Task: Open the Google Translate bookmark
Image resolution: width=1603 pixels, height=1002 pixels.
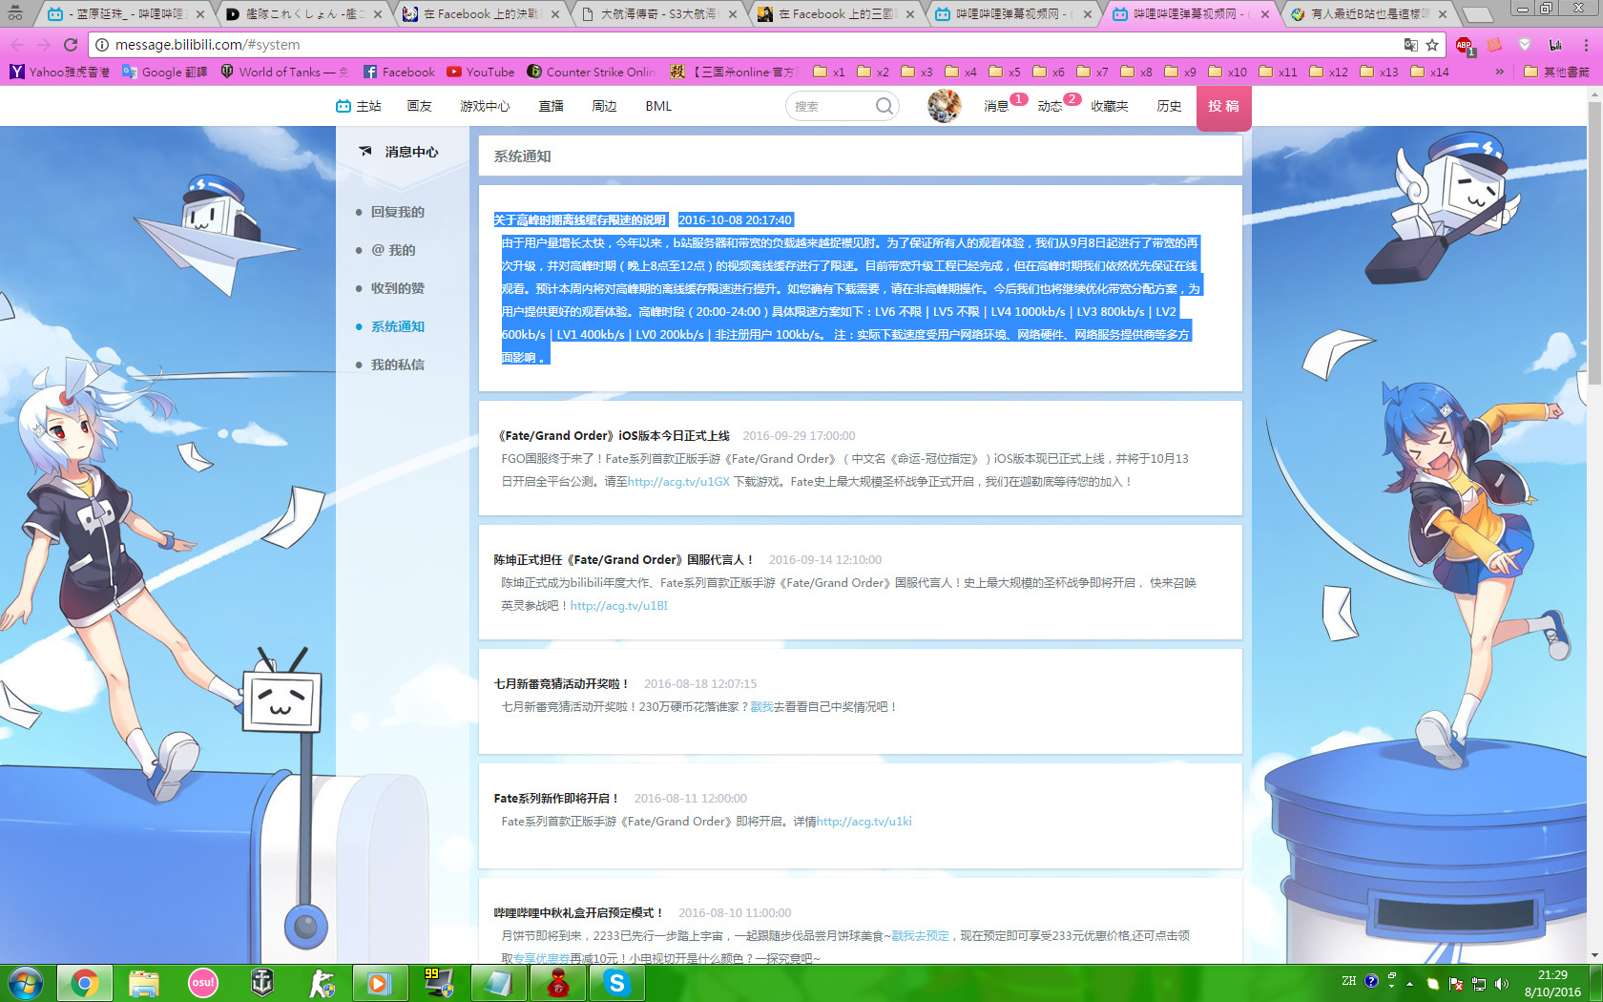Action: [164, 72]
